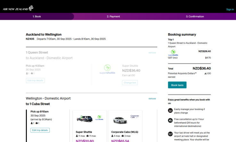Click the Sign in link
Image resolution: width=236 pixels, height=142 pixels.
pyautogui.click(x=230, y=9)
